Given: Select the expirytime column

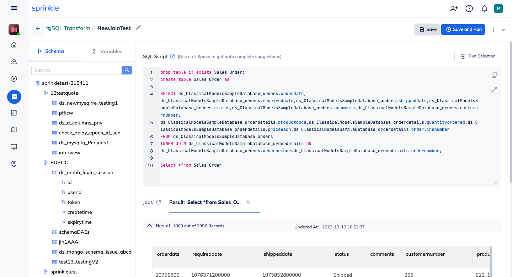Looking at the screenshot, I should 79,222.
